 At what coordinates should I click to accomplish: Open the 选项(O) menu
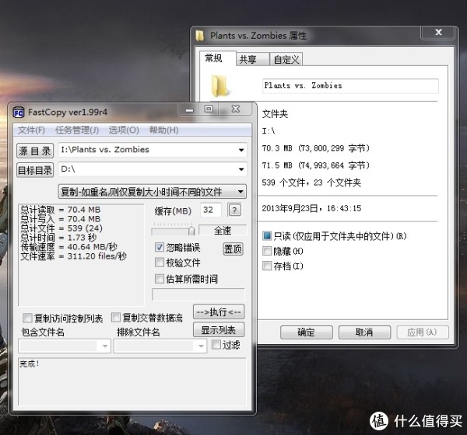(124, 130)
